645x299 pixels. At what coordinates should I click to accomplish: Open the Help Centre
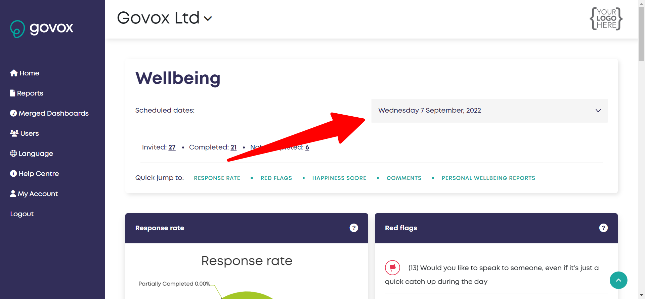35,174
